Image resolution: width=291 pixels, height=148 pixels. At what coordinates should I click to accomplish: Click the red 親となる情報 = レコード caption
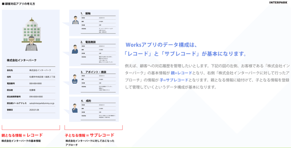click(22, 135)
